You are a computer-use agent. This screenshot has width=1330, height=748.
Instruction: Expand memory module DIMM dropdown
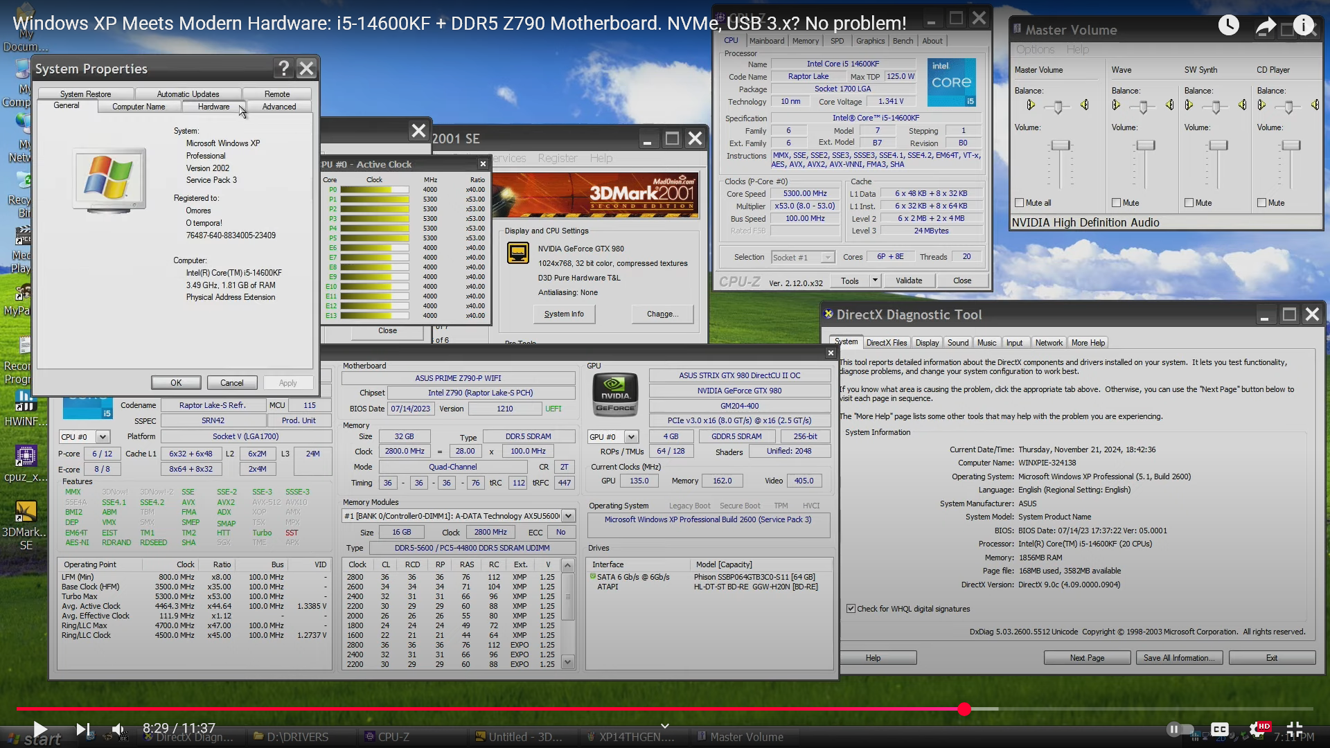pos(568,516)
